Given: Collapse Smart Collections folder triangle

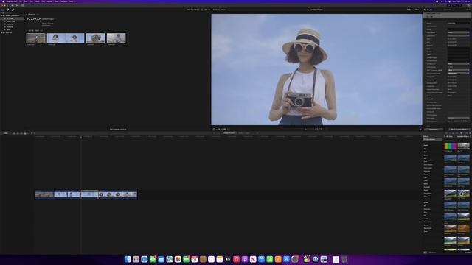Looking at the screenshot, I should [x=2, y=15].
